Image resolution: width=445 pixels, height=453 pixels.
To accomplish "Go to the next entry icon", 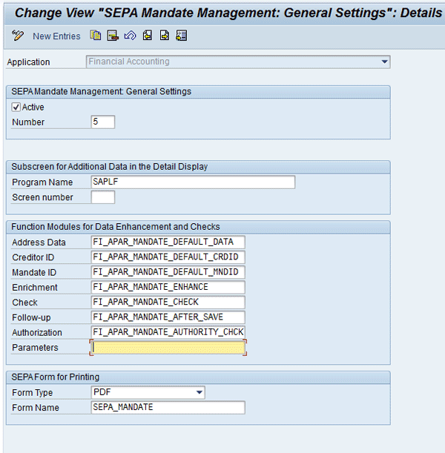I will (165, 36).
